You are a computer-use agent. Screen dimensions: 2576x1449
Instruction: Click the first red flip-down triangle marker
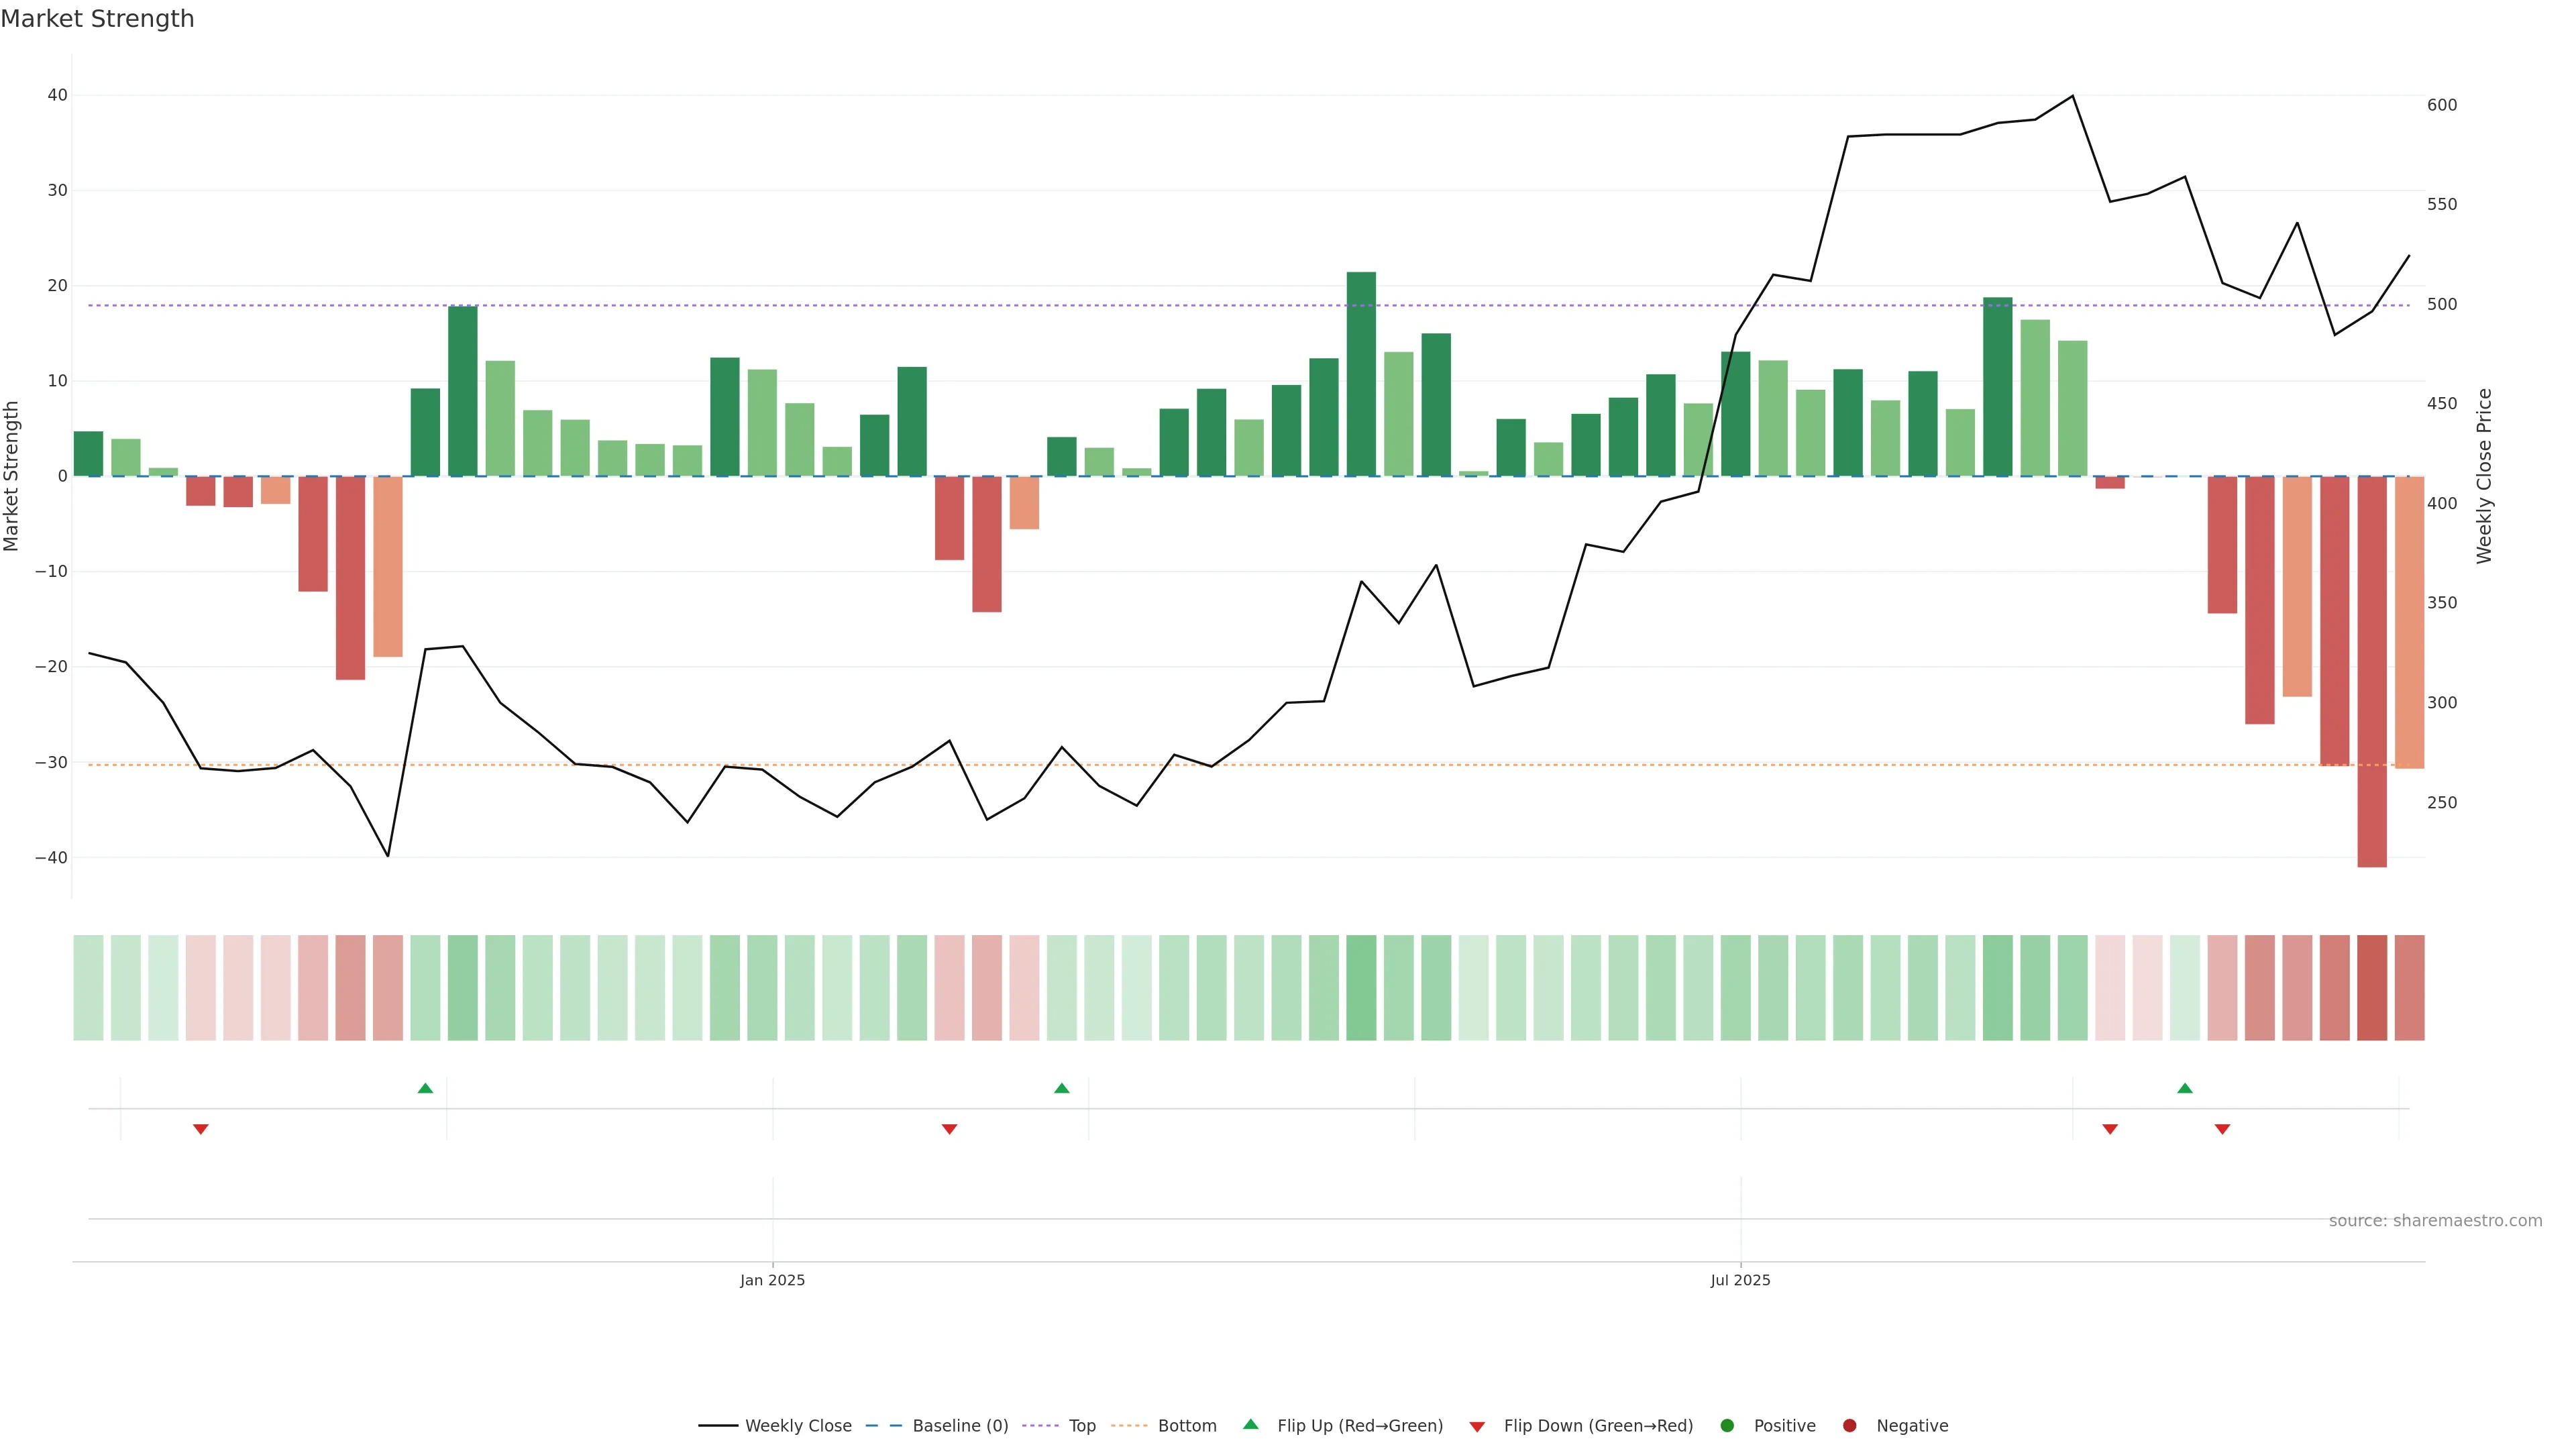tap(201, 1129)
